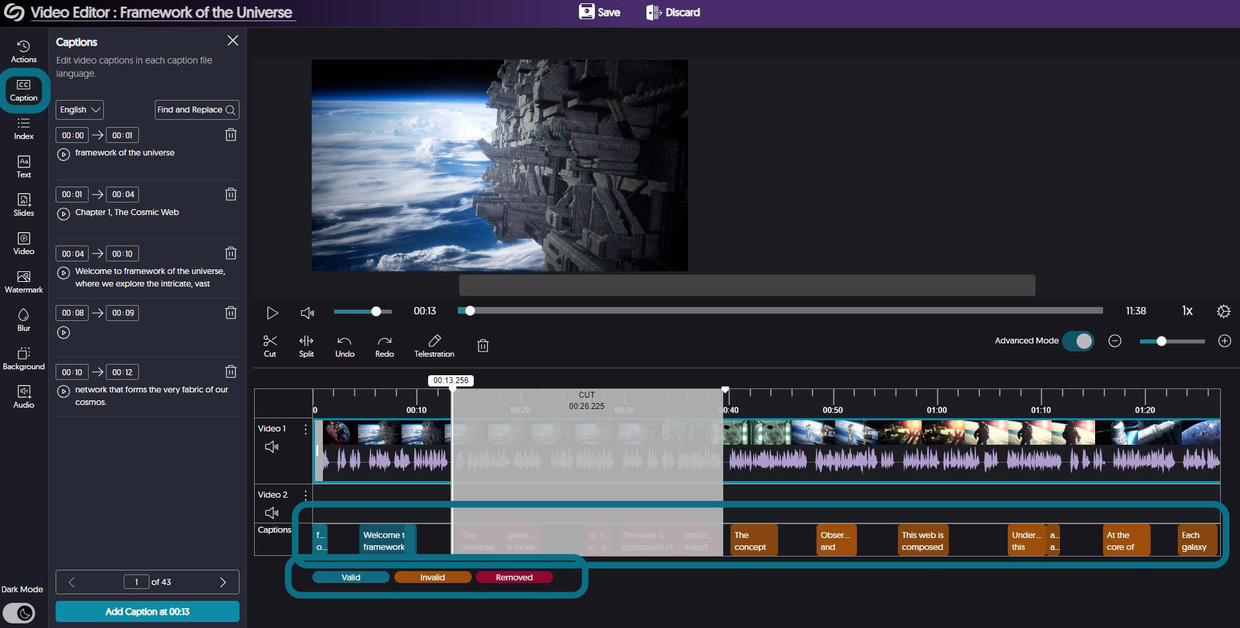Open the Actions history panel
1240x628 pixels.
[x=24, y=52]
